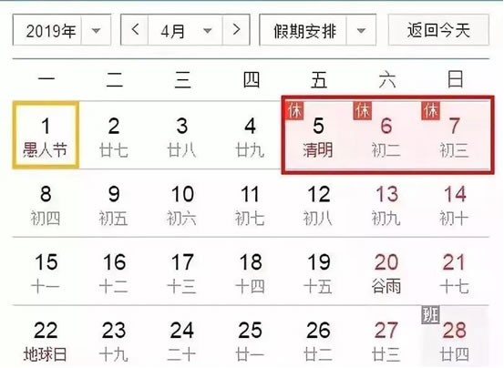The width and height of the screenshot is (504, 368).
Task: Go to previous month with left arrow
Action: click(x=135, y=30)
